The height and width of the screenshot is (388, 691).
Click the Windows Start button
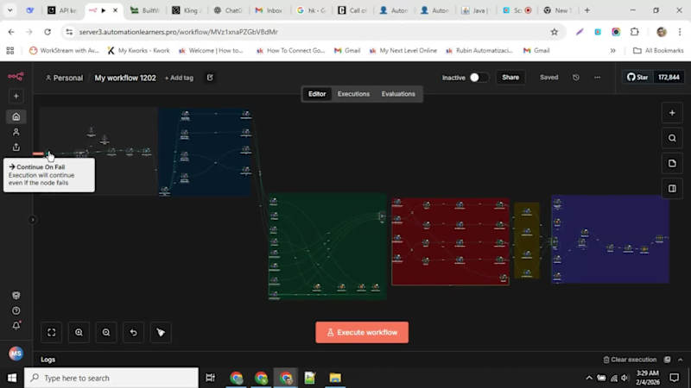(12, 378)
